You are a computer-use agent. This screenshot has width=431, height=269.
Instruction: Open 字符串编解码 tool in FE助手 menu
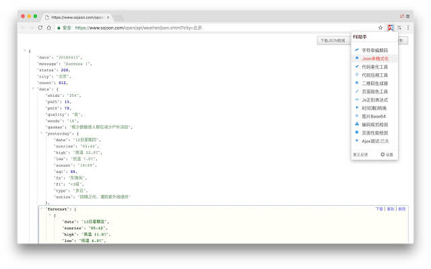374,50
